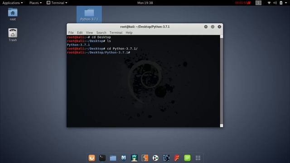
Task: Open the Applications menu in the top bar
Action: [x=13, y=3]
